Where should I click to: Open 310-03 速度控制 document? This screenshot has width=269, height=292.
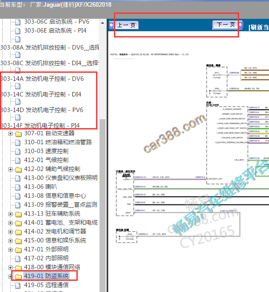pyautogui.click(x=46, y=151)
